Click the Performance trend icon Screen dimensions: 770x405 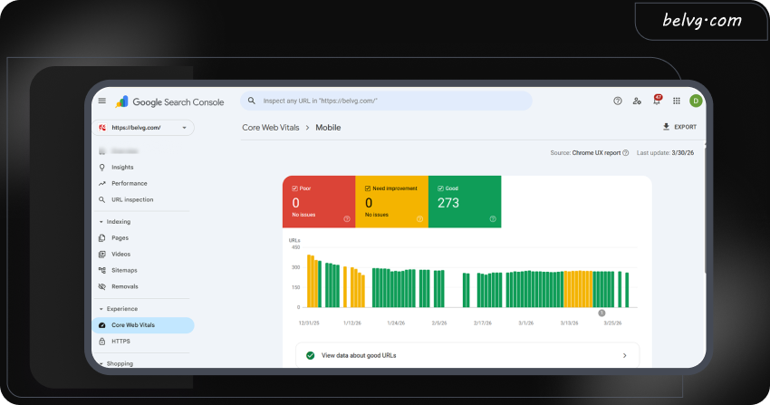pos(102,184)
